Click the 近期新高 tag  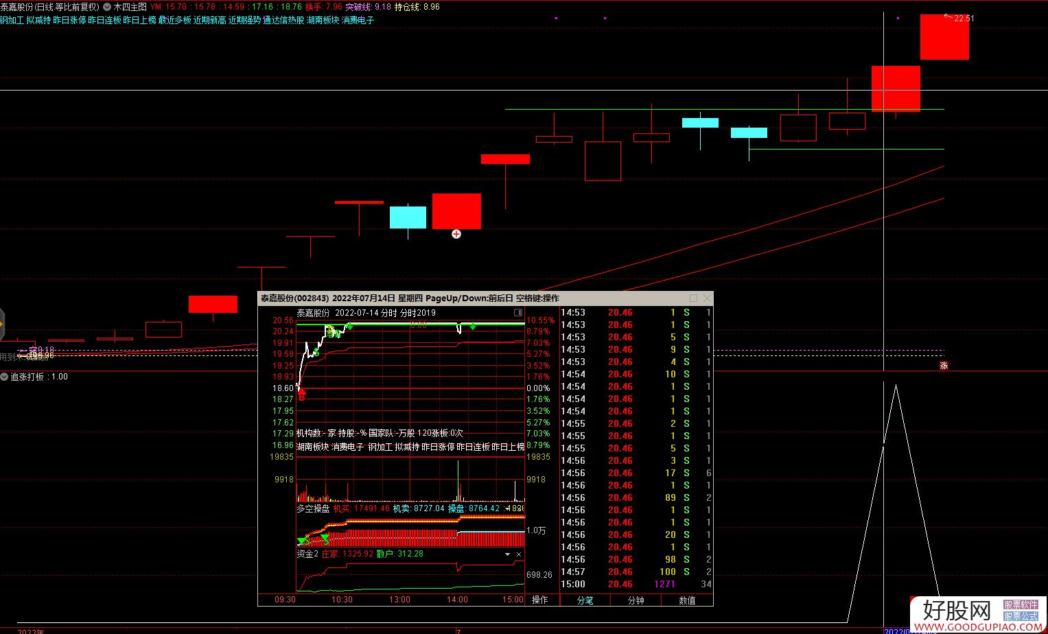point(209,20)
